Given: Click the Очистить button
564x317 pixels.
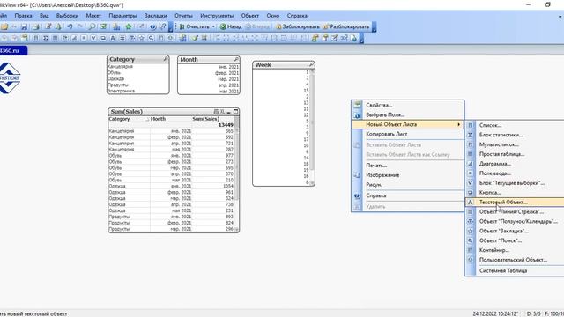Looking at the screenshot, I should (x=194, y=26).
